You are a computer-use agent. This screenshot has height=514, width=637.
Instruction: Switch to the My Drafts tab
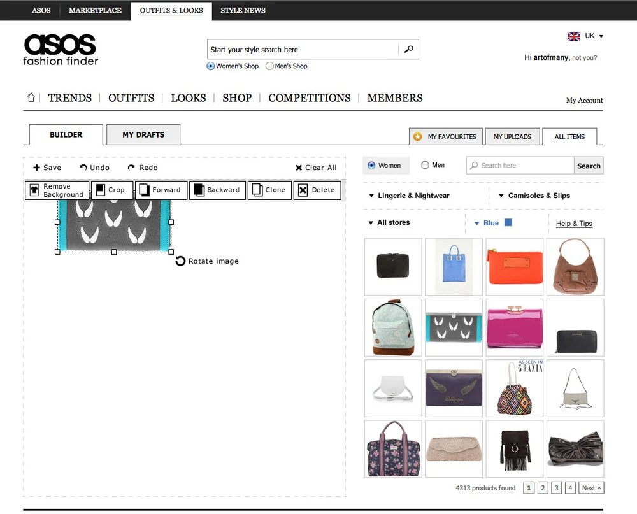[x=142, y=134]
